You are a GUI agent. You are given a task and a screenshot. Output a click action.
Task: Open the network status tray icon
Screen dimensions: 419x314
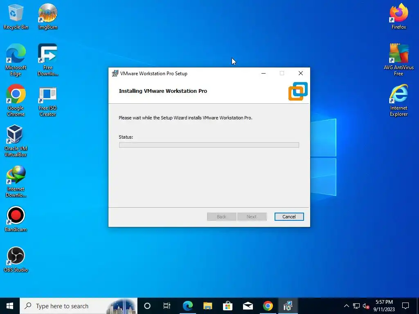pos(356,306)
